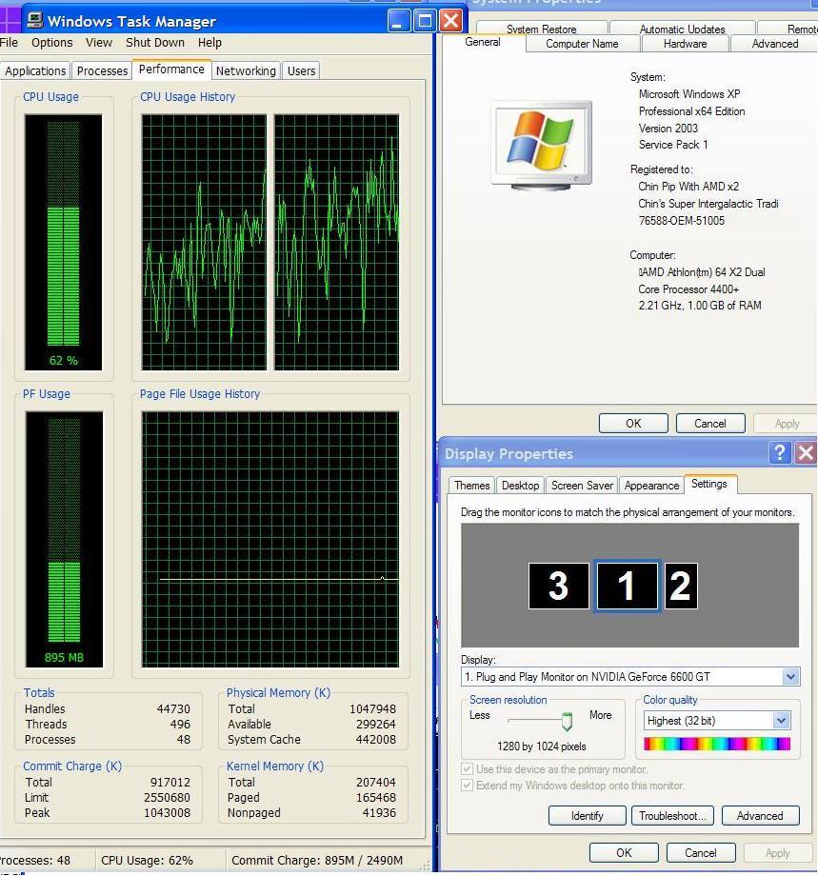The image size is (818, 876).
Task: Click Threads value 496
Action: click(x=181, y=724)
